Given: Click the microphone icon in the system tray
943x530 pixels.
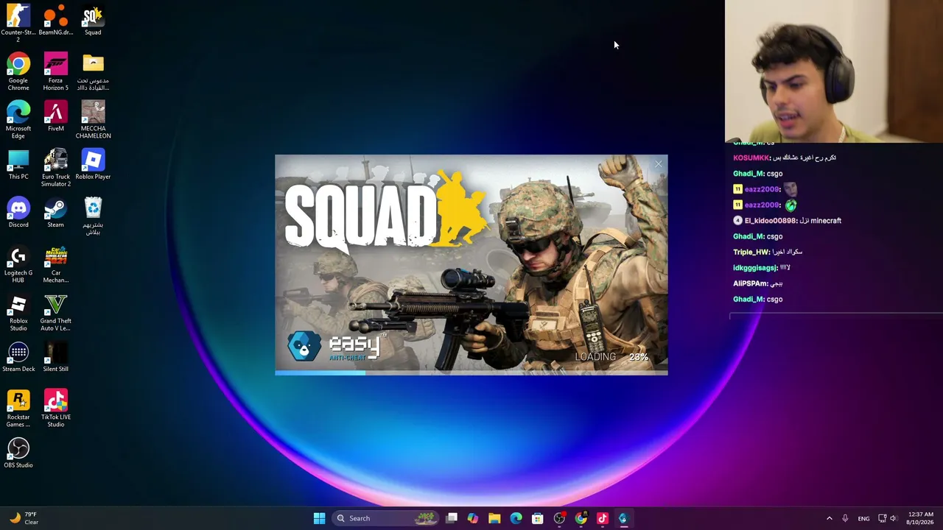Looking at the screenshot, I should point(845,518).
